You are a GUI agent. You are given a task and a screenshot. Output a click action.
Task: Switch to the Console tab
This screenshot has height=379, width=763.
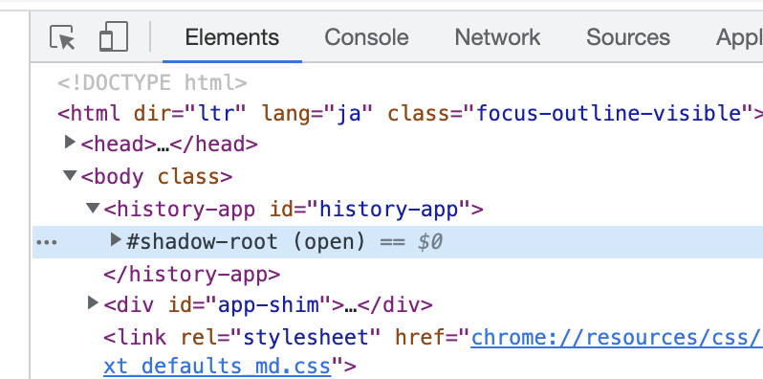[366, 37]
